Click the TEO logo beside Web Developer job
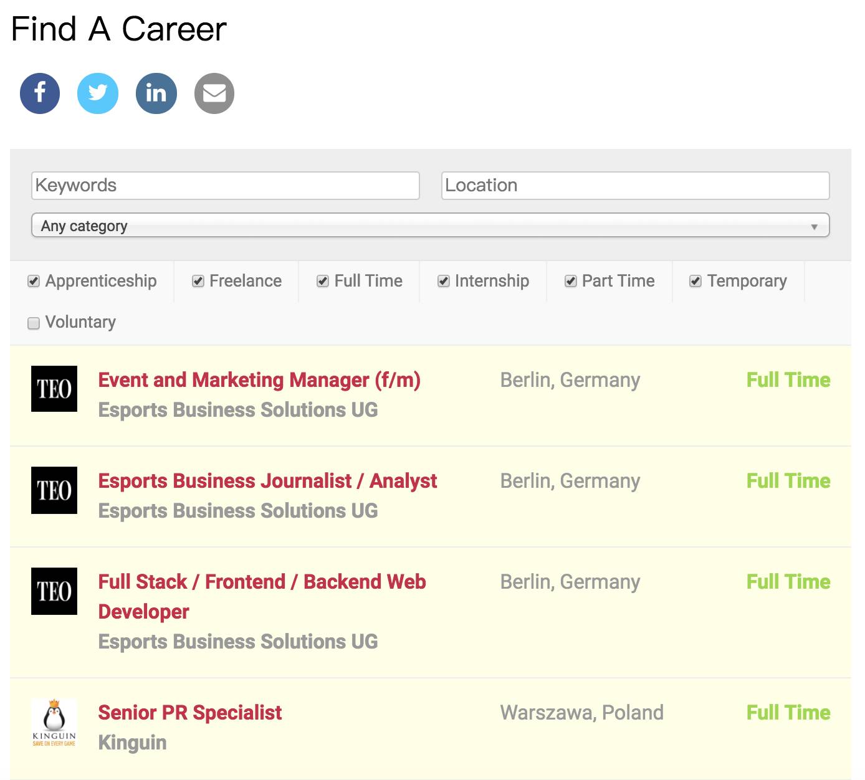 point(54,591)
